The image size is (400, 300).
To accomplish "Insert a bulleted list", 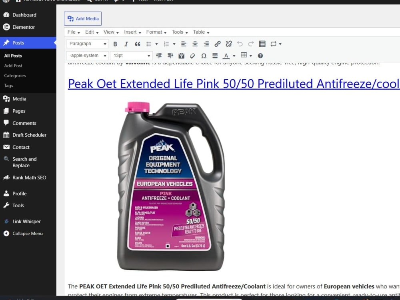I will coord(149,44).
